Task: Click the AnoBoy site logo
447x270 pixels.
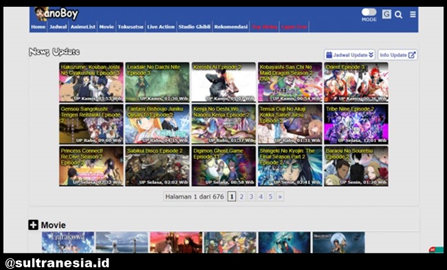Action: point(56,14)
